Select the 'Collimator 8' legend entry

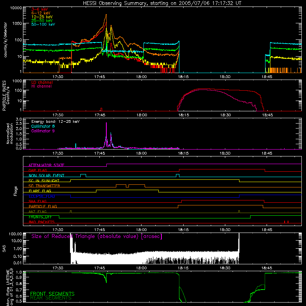pyautogui.click(x=43, y=126)
